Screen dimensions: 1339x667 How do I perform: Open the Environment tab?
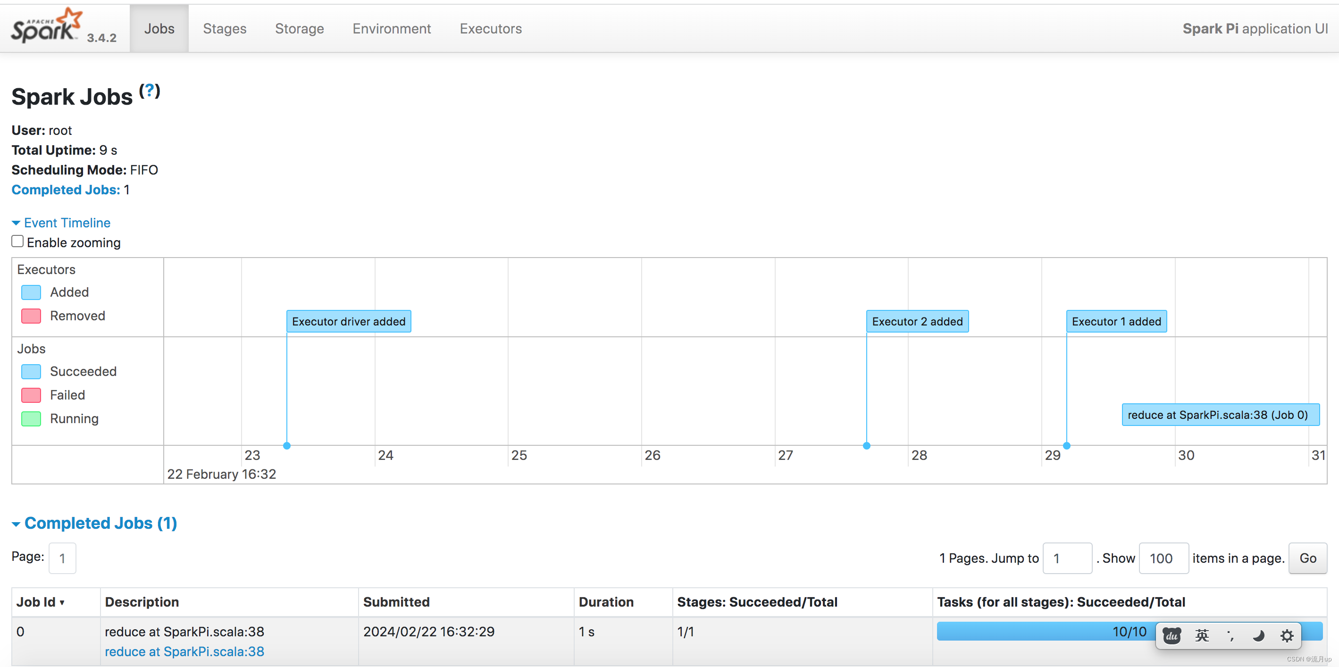392,29
